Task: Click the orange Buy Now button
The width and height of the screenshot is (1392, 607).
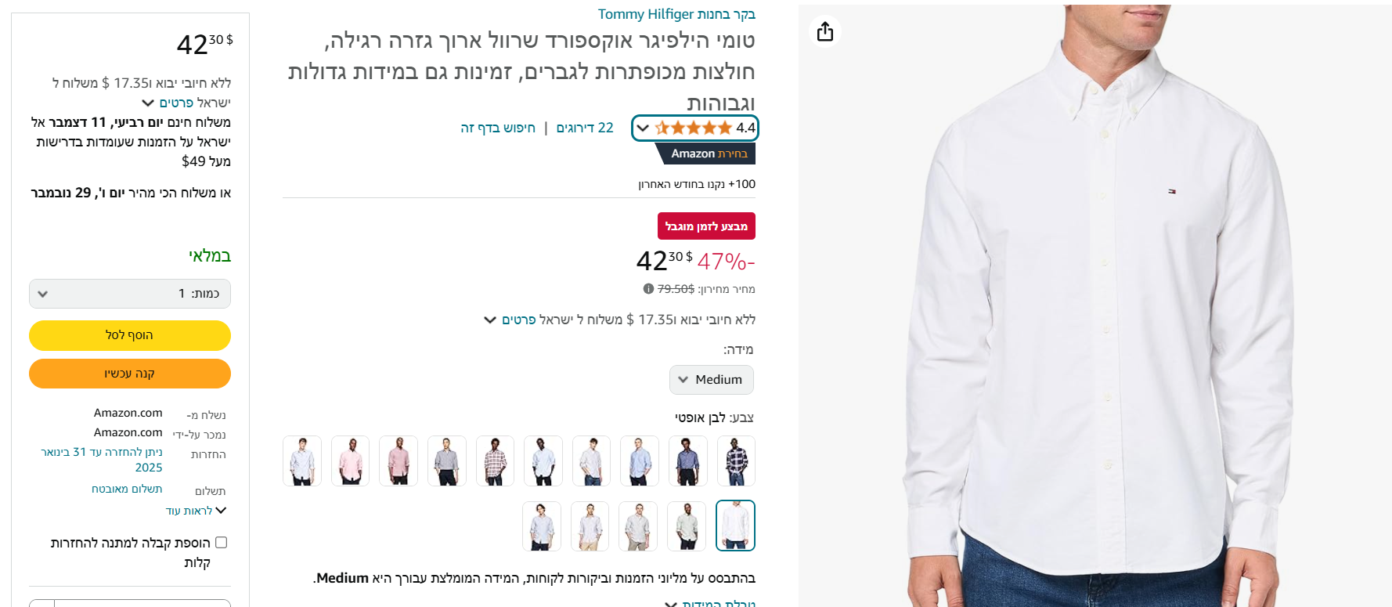Action: [130, 374]
